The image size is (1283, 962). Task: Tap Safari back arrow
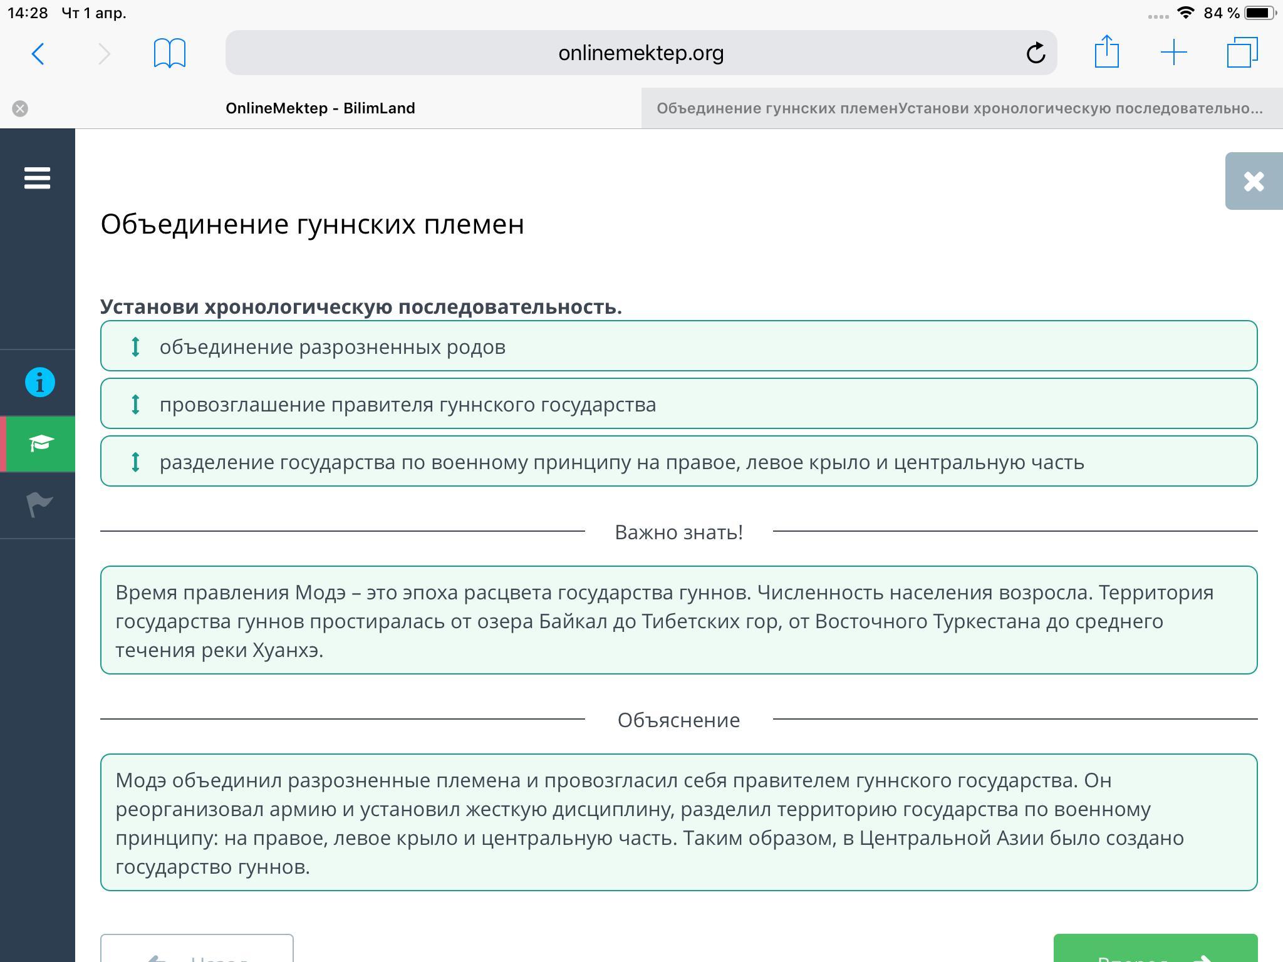(x=38, y=53)
